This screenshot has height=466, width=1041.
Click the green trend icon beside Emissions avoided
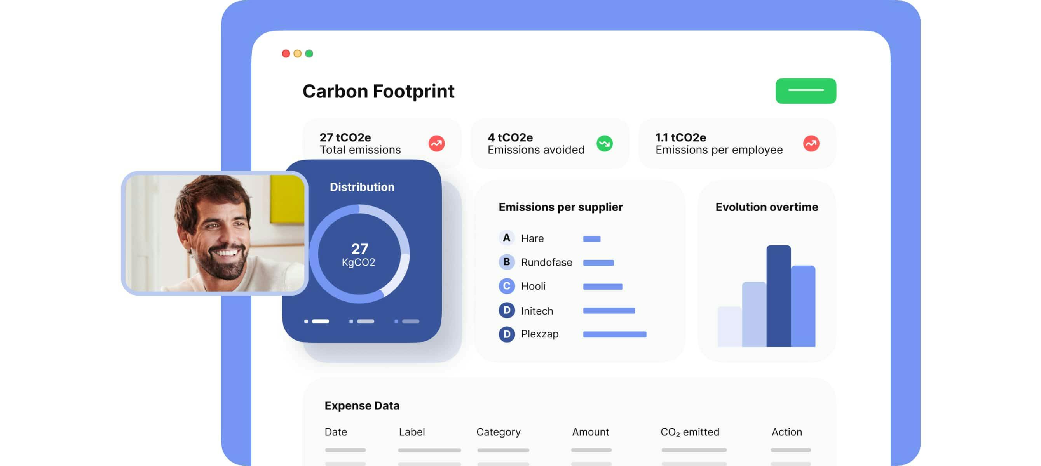605,143
